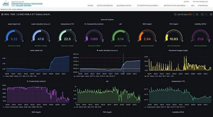Viewport: 213px width, 117px height.
Task: Click the heart icon beside water elevation title
Action: (98, 50)
